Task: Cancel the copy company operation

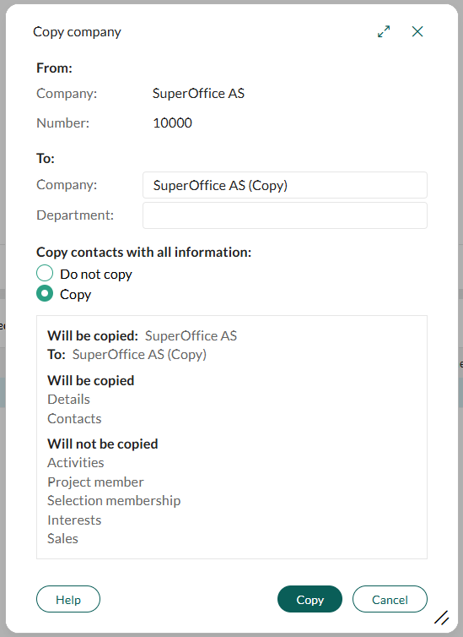Action: (x=390, y=599)
